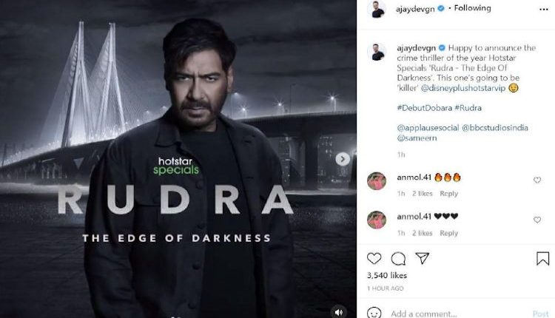Like second anmol.41 black hearts comment
The width and height of the screenshot is (555, 318).
point(537,220)
